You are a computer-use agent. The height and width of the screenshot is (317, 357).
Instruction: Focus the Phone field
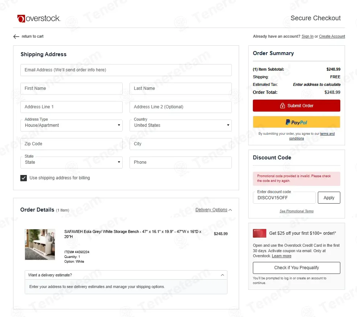(x=181, y=162)
